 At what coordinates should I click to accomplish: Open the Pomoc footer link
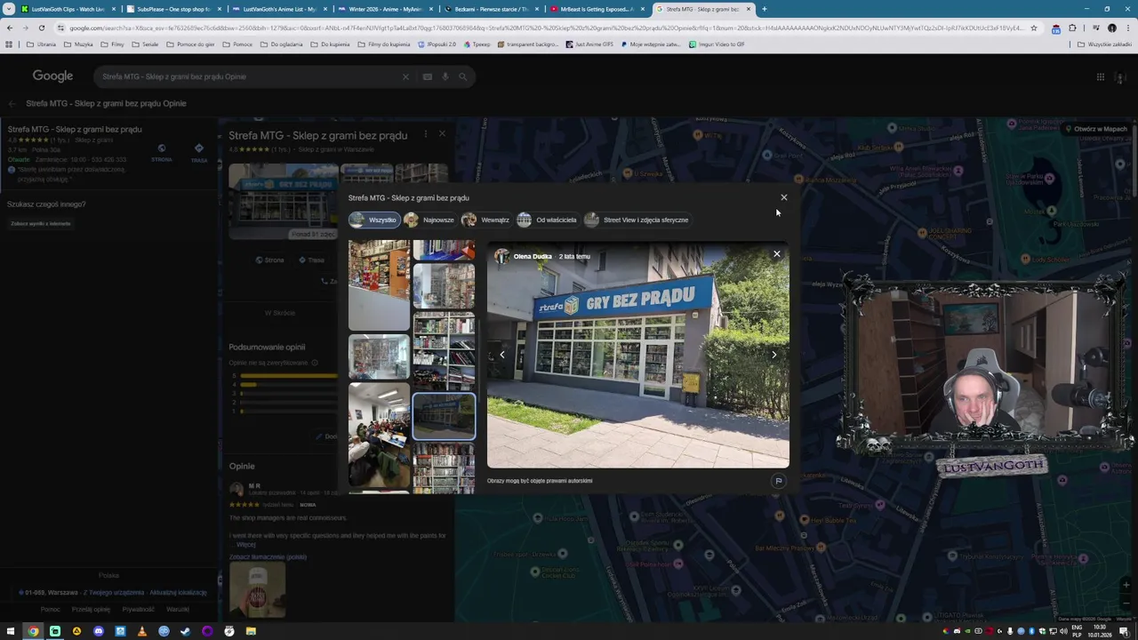click(x=51, y=610)
